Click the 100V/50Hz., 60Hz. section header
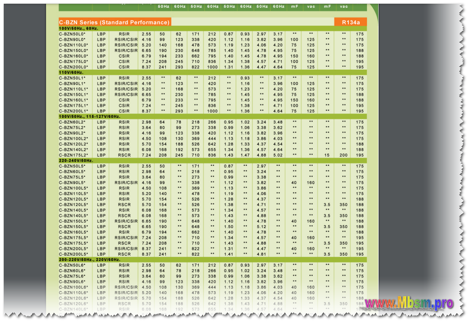 79,28
